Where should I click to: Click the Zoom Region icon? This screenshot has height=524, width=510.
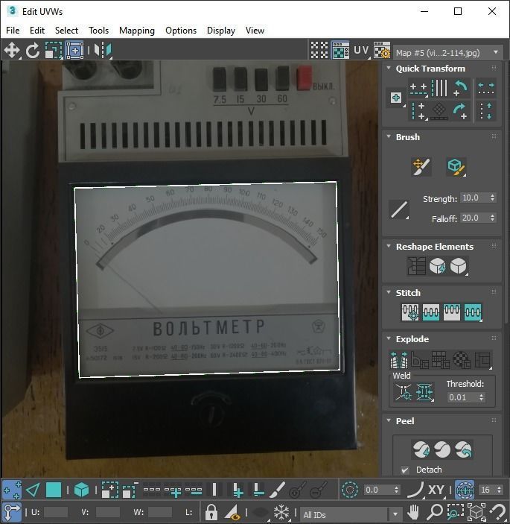coord(455,511)
